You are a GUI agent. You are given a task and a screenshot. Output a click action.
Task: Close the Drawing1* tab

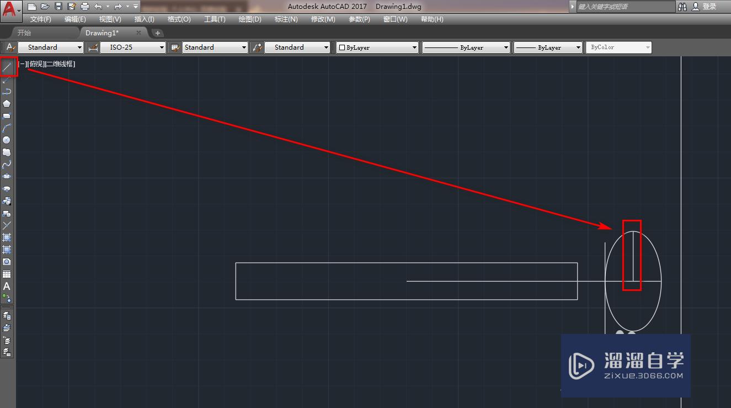pos(139,33)
